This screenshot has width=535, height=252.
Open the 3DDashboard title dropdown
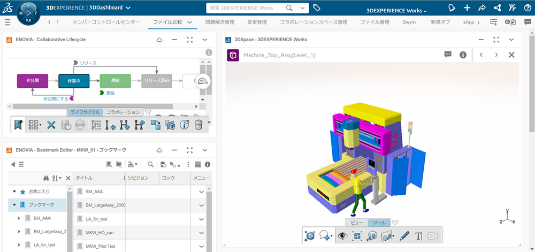[x=128, y=8]
